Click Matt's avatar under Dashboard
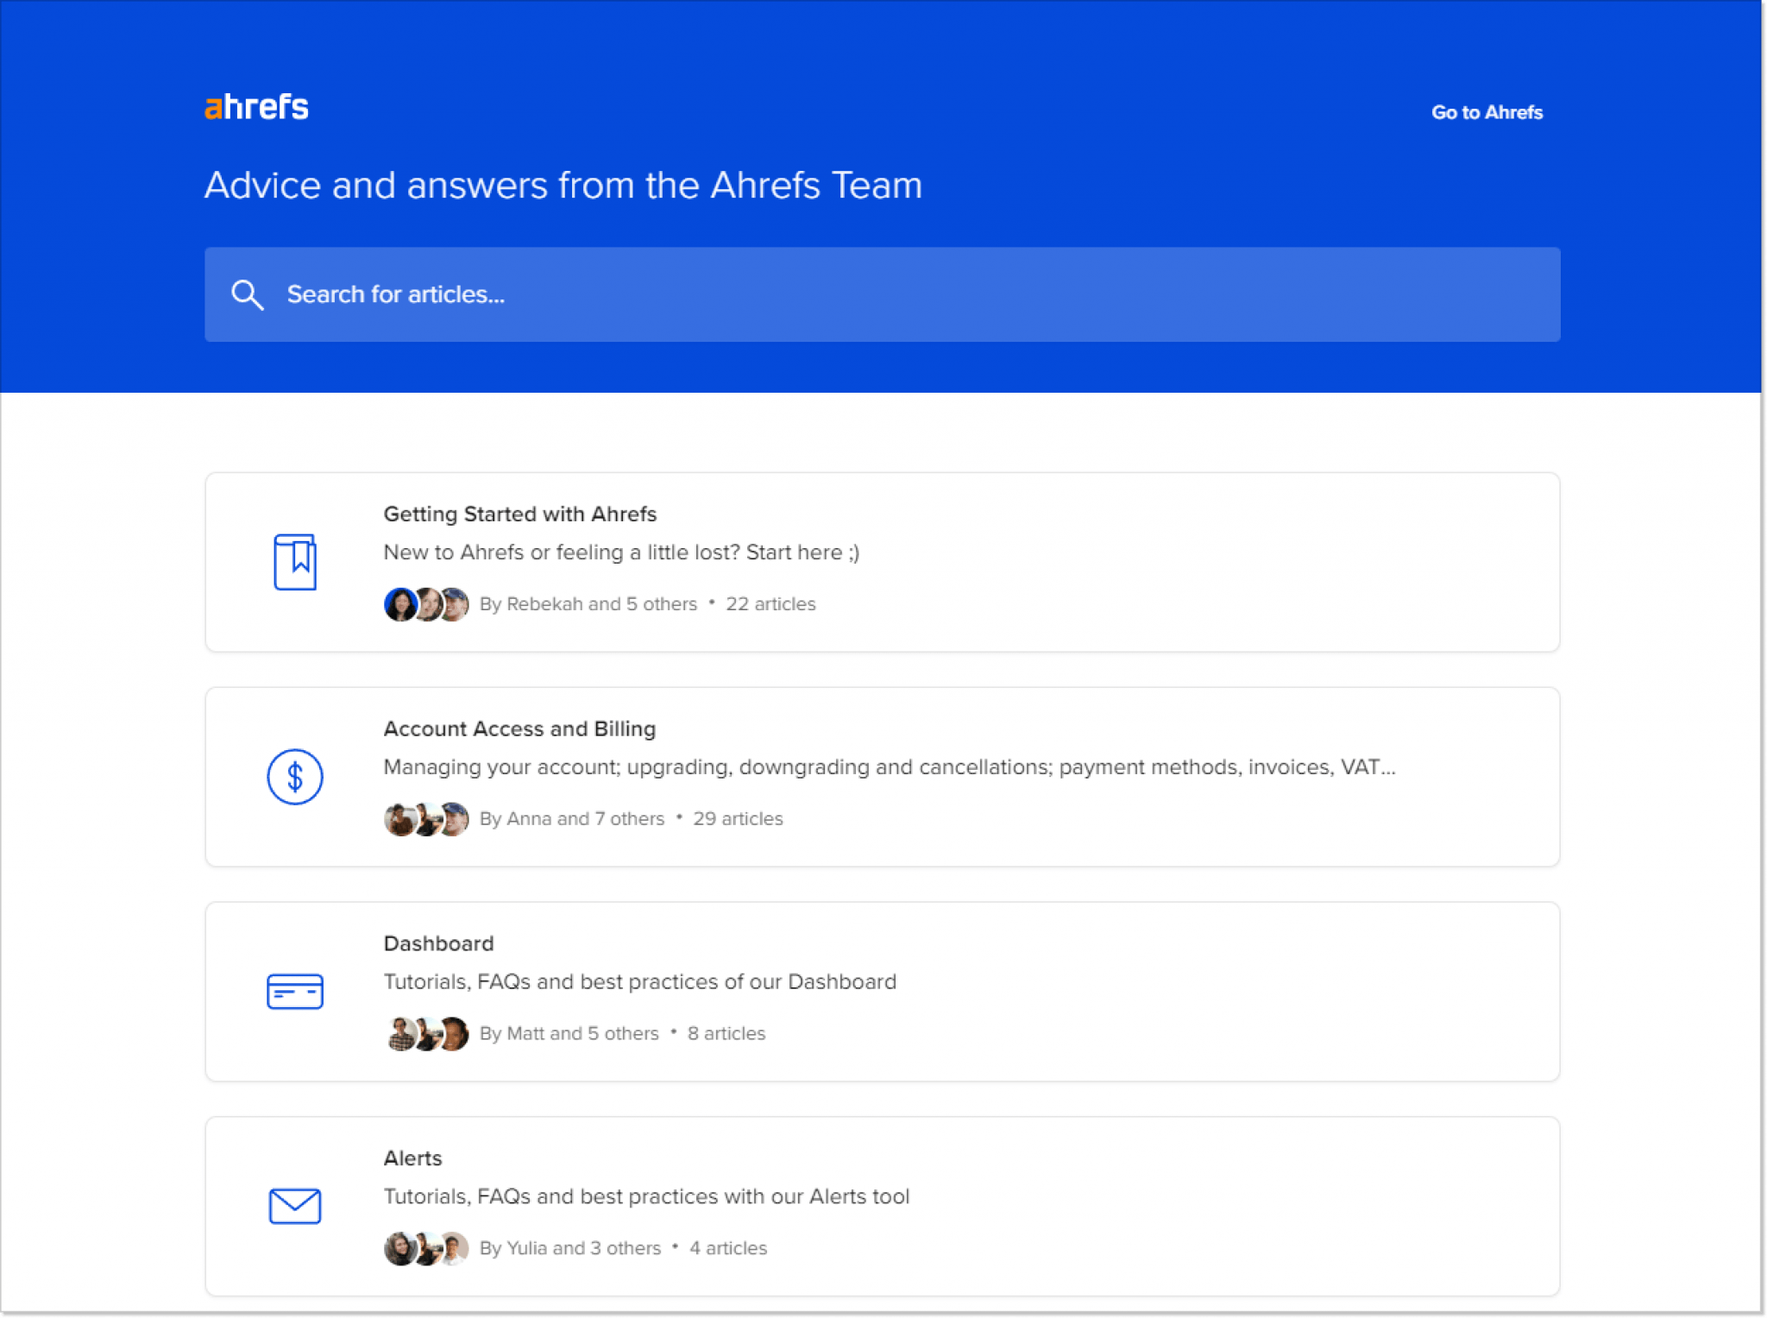Screen dimensions: 1767x1318 coord(402,1033)
